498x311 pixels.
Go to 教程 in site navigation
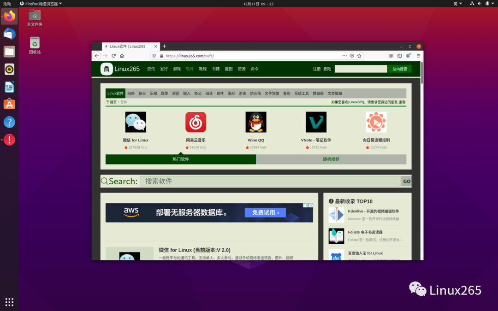point(202,69)
